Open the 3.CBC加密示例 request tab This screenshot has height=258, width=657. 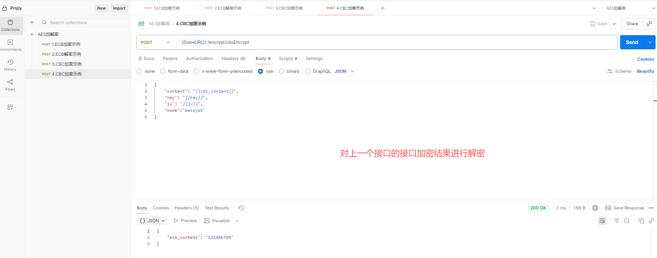coord(284,8)
